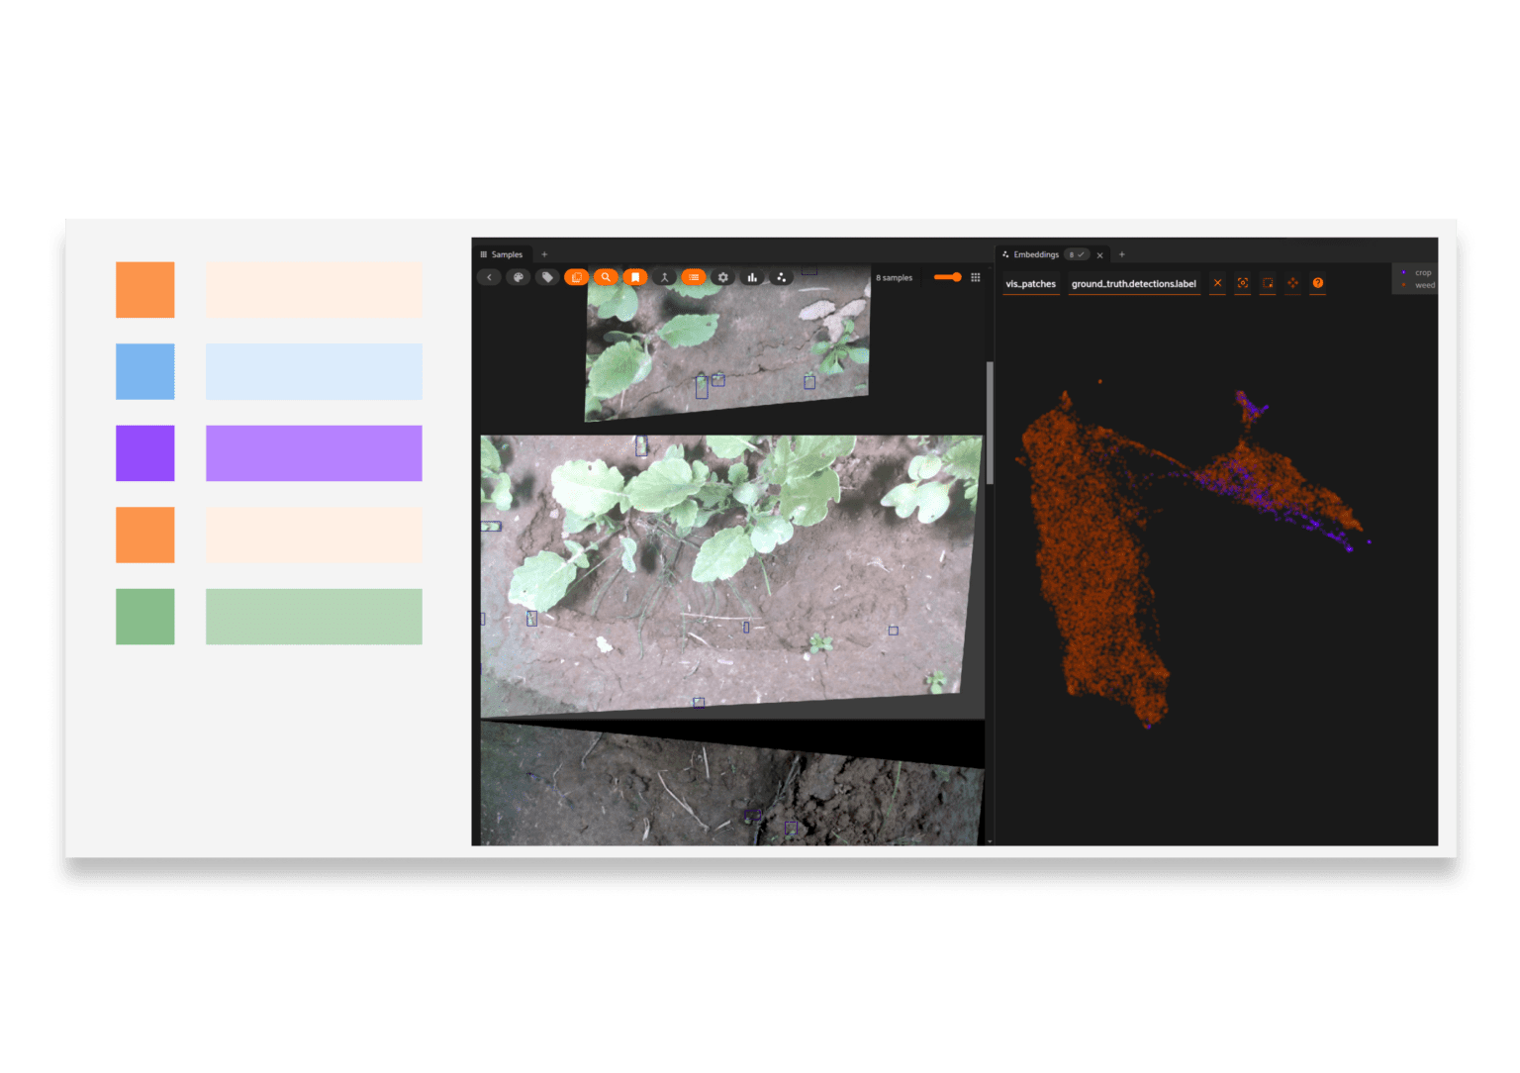Open the large radish seedlings sample image
1520x1073 pixels.
[731, 576]
